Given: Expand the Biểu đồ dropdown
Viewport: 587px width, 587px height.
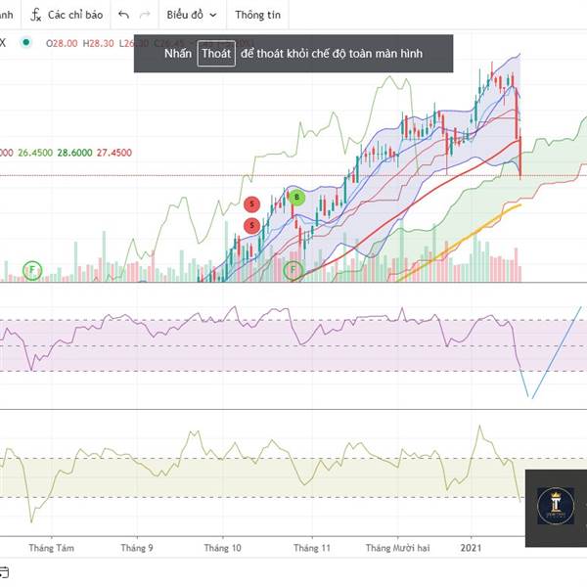Looking at the screenshot, I should [192, 15].
